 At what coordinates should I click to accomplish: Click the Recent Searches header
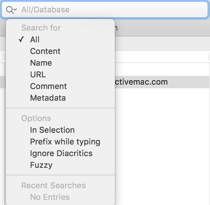click(x=53, y=185)
